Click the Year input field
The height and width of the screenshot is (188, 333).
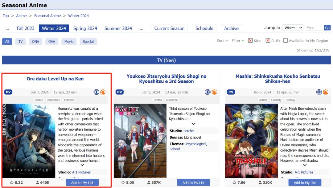pos(314,28)
